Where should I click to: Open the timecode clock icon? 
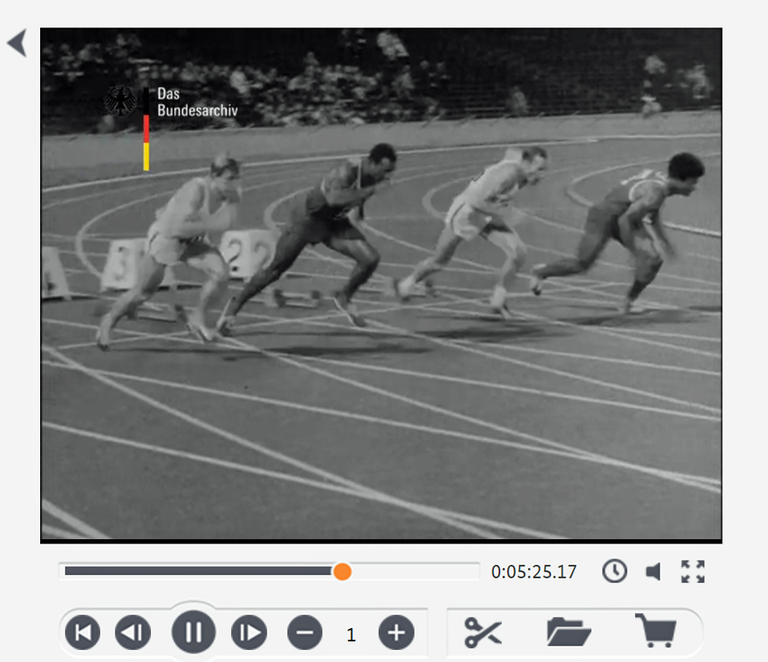point(614,571)
